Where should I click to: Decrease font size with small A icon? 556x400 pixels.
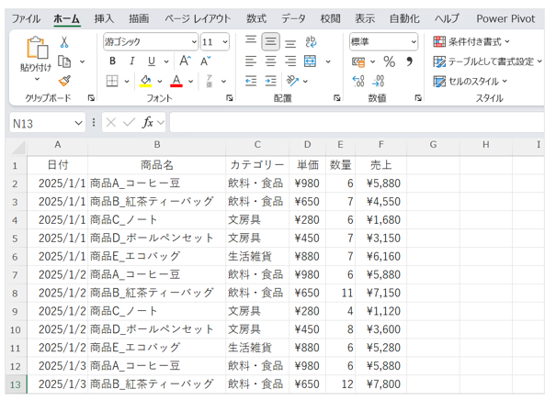205,61
